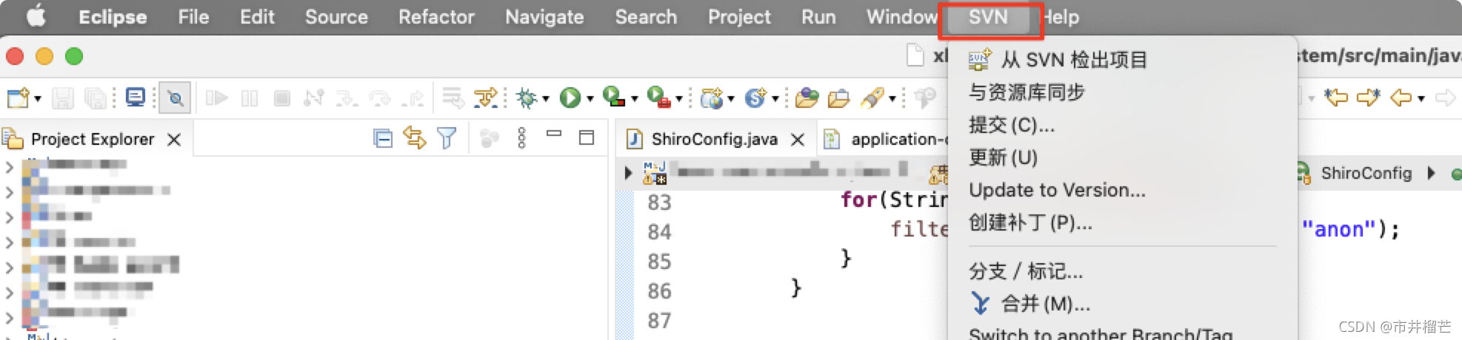Screen dimensions: 1462x340
Task: Click the blue S new servlet icon
Action: (x=755, y=98)
